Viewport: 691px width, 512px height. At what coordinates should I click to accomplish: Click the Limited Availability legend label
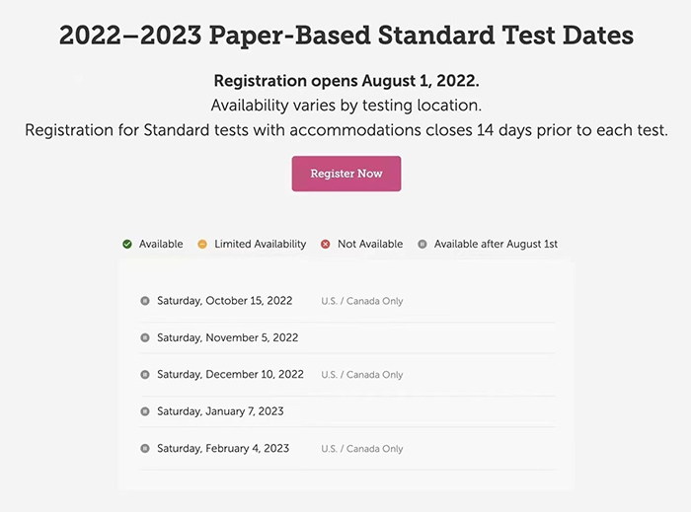(261, 244)
